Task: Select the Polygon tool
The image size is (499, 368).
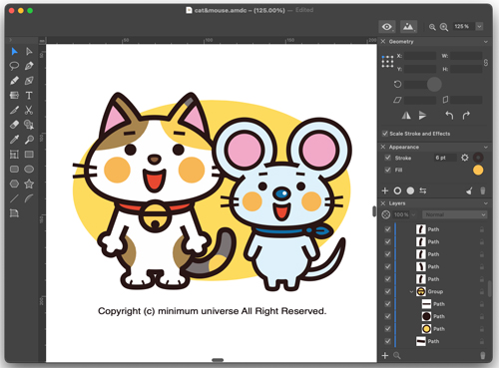Action: click(x=14, y=184)
